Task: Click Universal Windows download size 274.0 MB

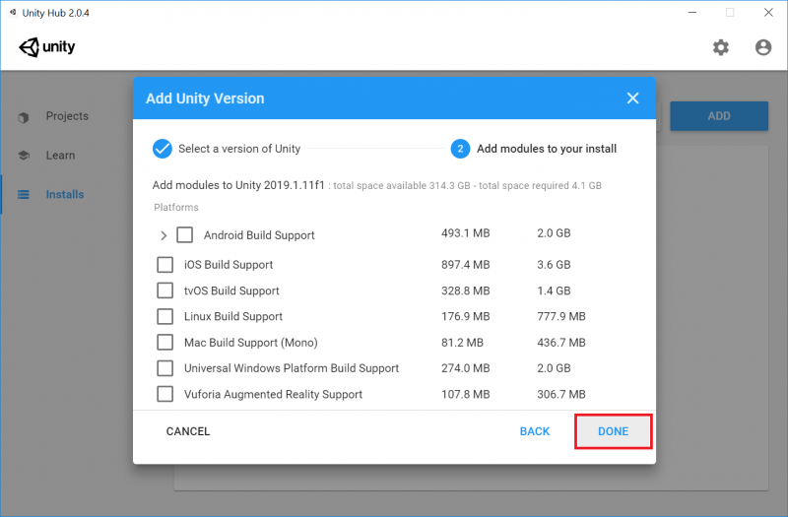Action: 465,368
